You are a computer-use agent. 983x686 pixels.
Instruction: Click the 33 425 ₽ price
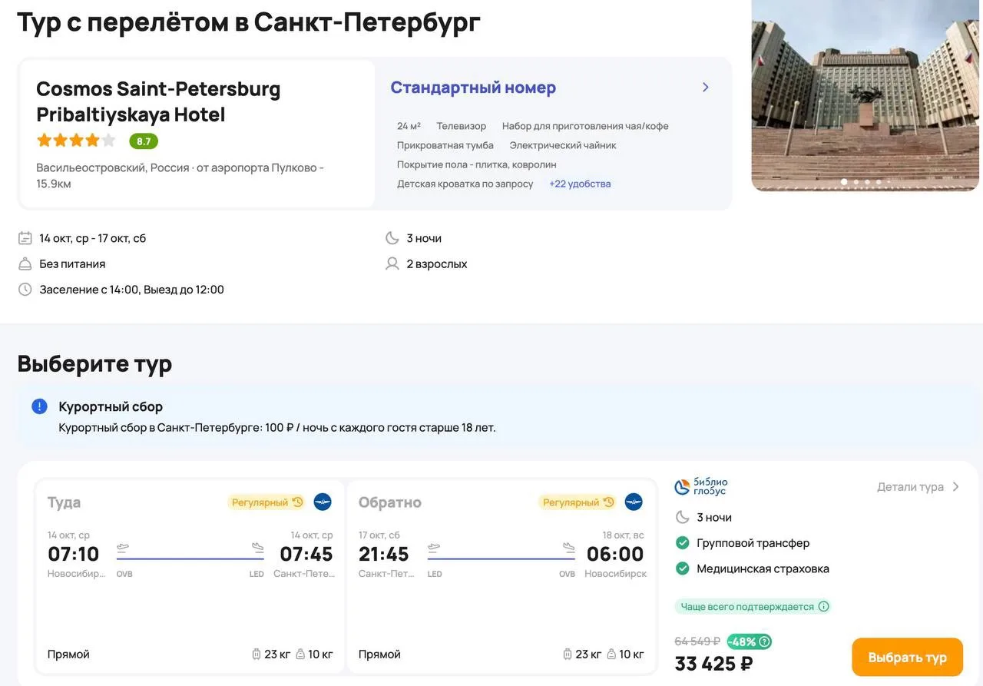pos(713,664)
